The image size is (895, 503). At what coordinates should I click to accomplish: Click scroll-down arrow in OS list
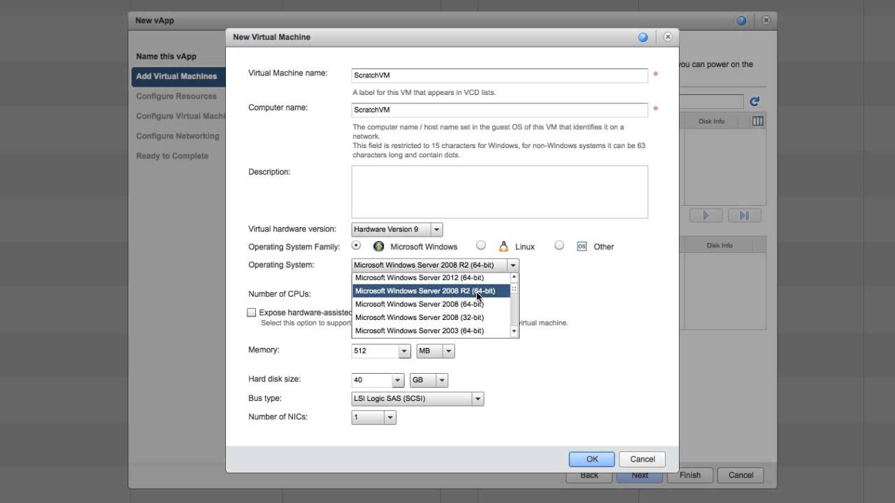(x=515, y=331)
